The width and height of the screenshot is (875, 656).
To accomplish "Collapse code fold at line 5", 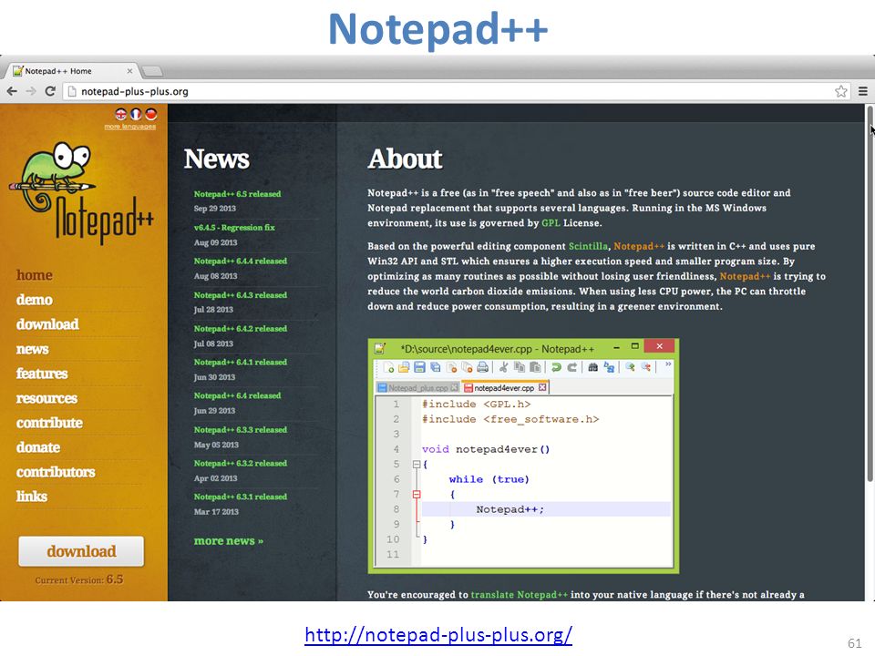I will (417, 464).
